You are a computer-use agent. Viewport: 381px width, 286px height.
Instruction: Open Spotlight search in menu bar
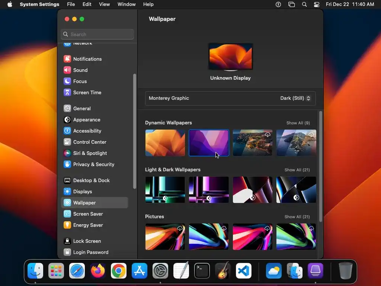coord(304,4)
